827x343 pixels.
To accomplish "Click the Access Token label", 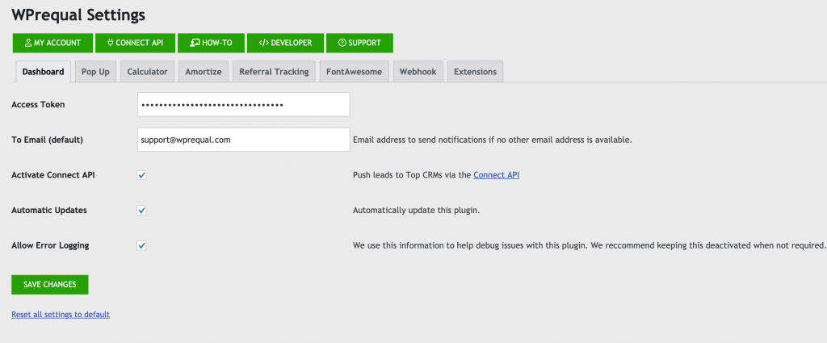I will point(38,104).
